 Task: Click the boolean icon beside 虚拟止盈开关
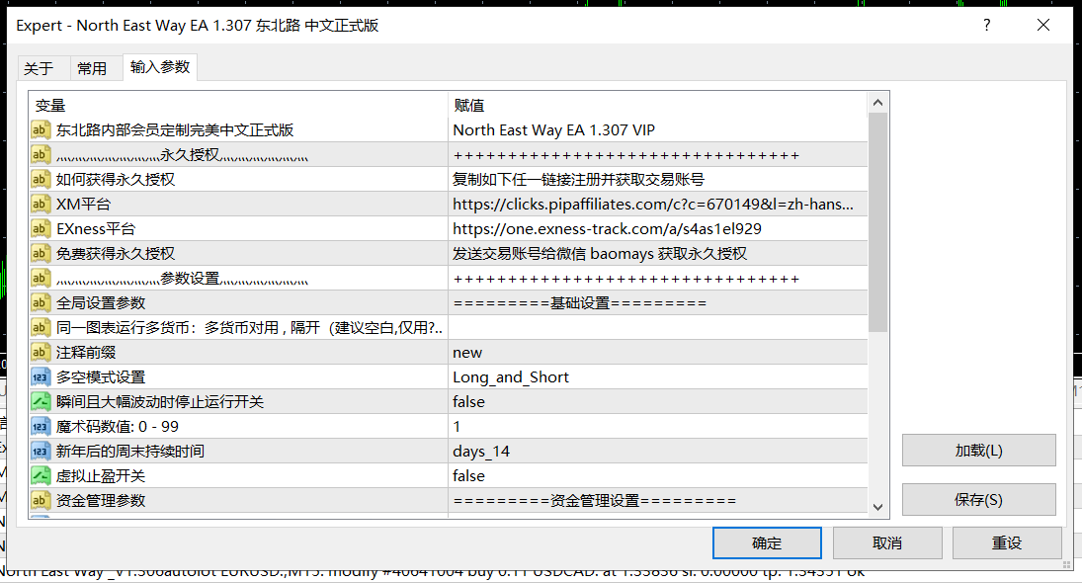41,476
